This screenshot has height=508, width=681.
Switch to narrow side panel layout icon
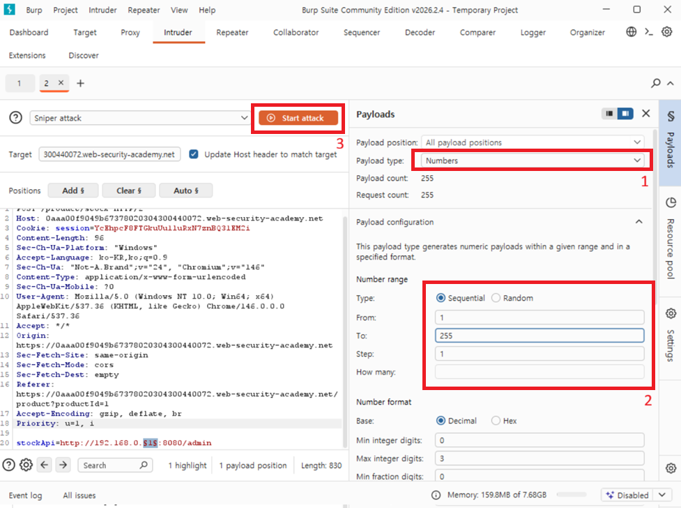(609, 114)
